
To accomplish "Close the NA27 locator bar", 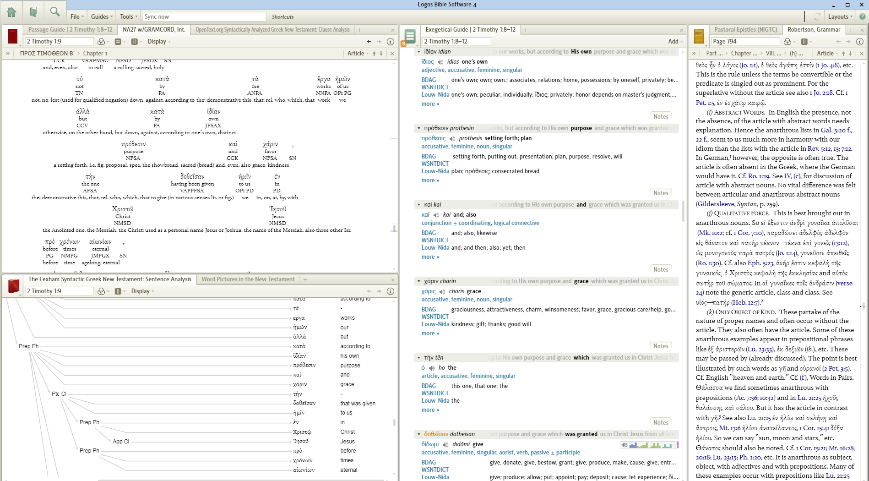I will tap(392, 54).
